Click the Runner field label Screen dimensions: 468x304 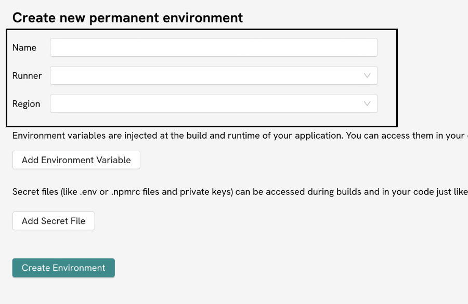(x=27, y=75)
